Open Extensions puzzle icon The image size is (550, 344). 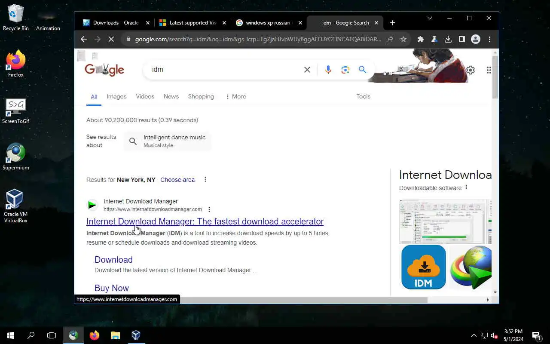pyautogui.click(x=421, y=39)
